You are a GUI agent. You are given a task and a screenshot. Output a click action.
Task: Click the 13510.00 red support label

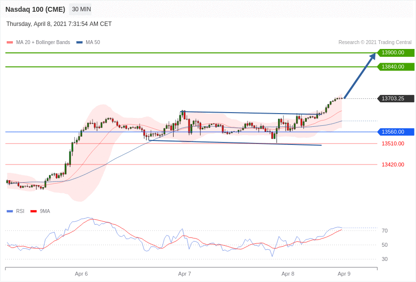(x=393, y=143)
